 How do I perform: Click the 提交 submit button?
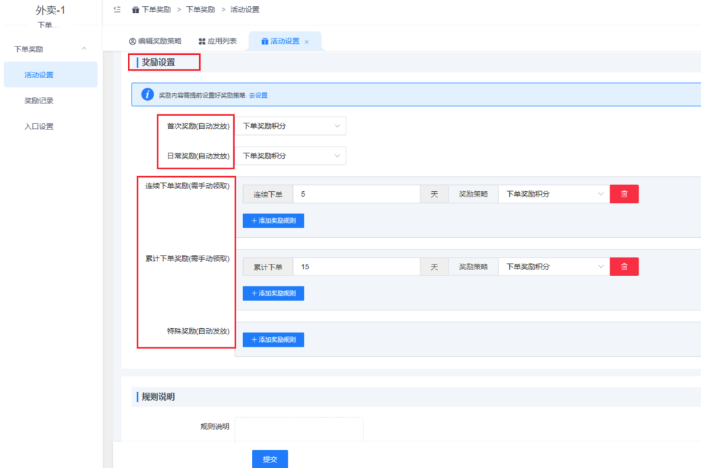tap(270, 459)
